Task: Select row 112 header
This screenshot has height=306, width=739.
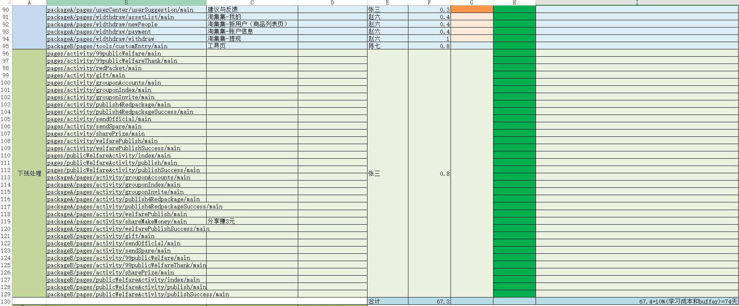Action: point(6,170)
